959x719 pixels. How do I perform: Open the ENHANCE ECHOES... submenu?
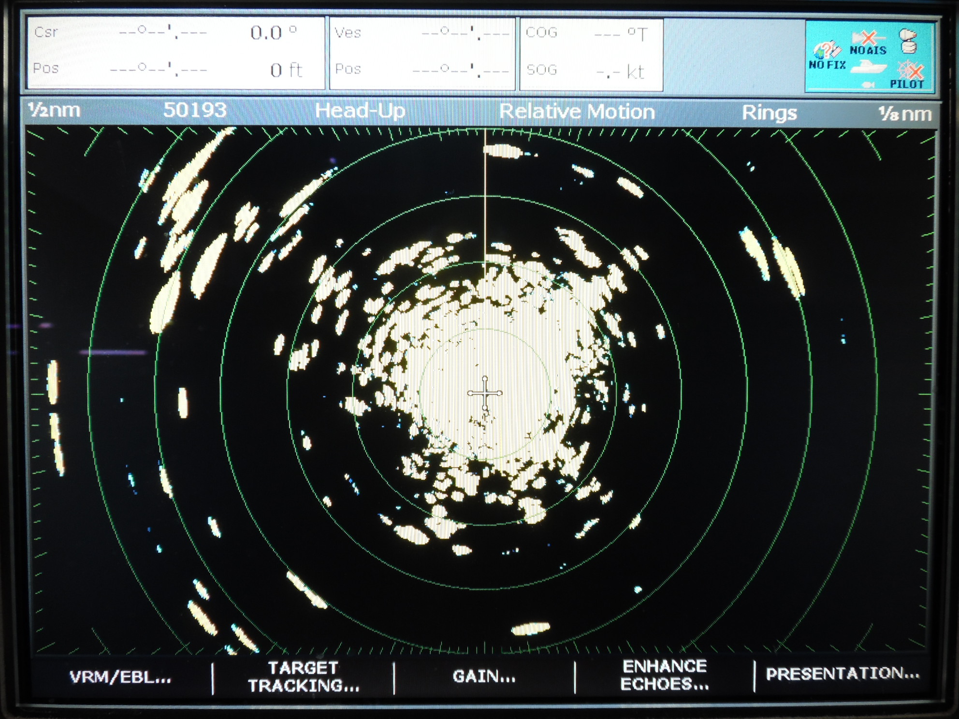(x=665, y=676)
